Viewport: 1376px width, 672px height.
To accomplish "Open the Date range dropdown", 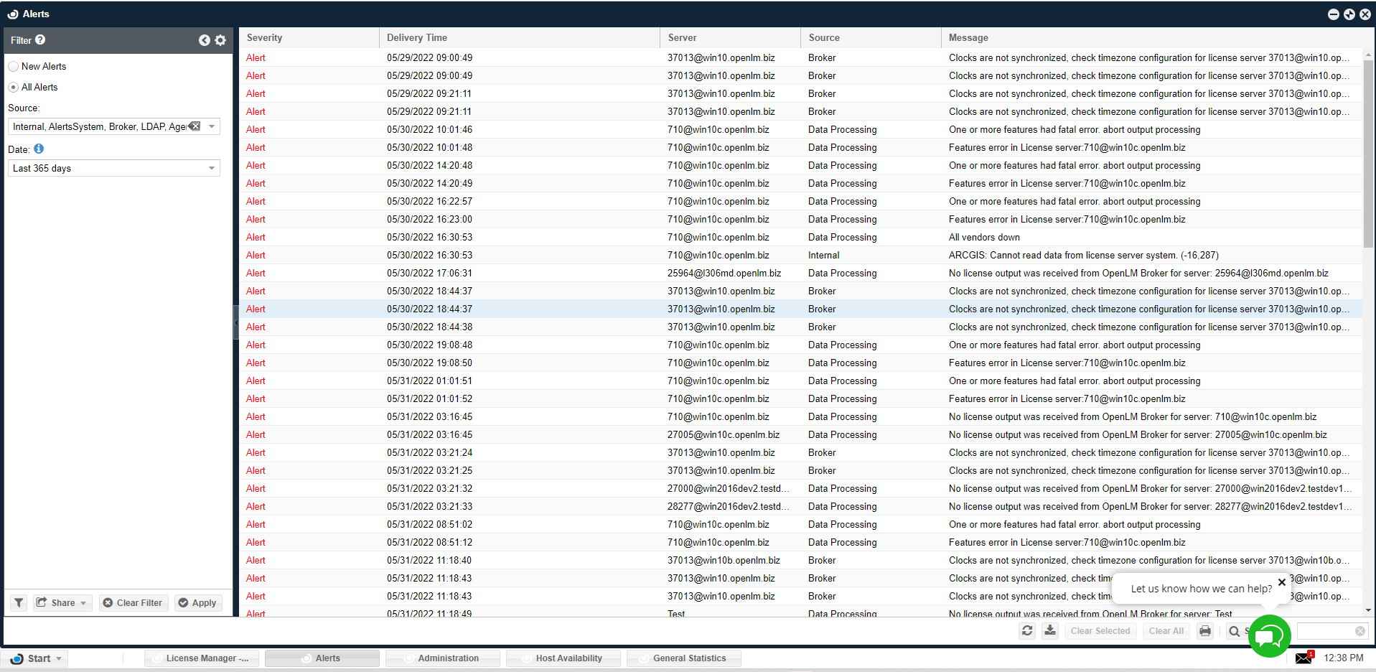I will [x=212, y=168].
